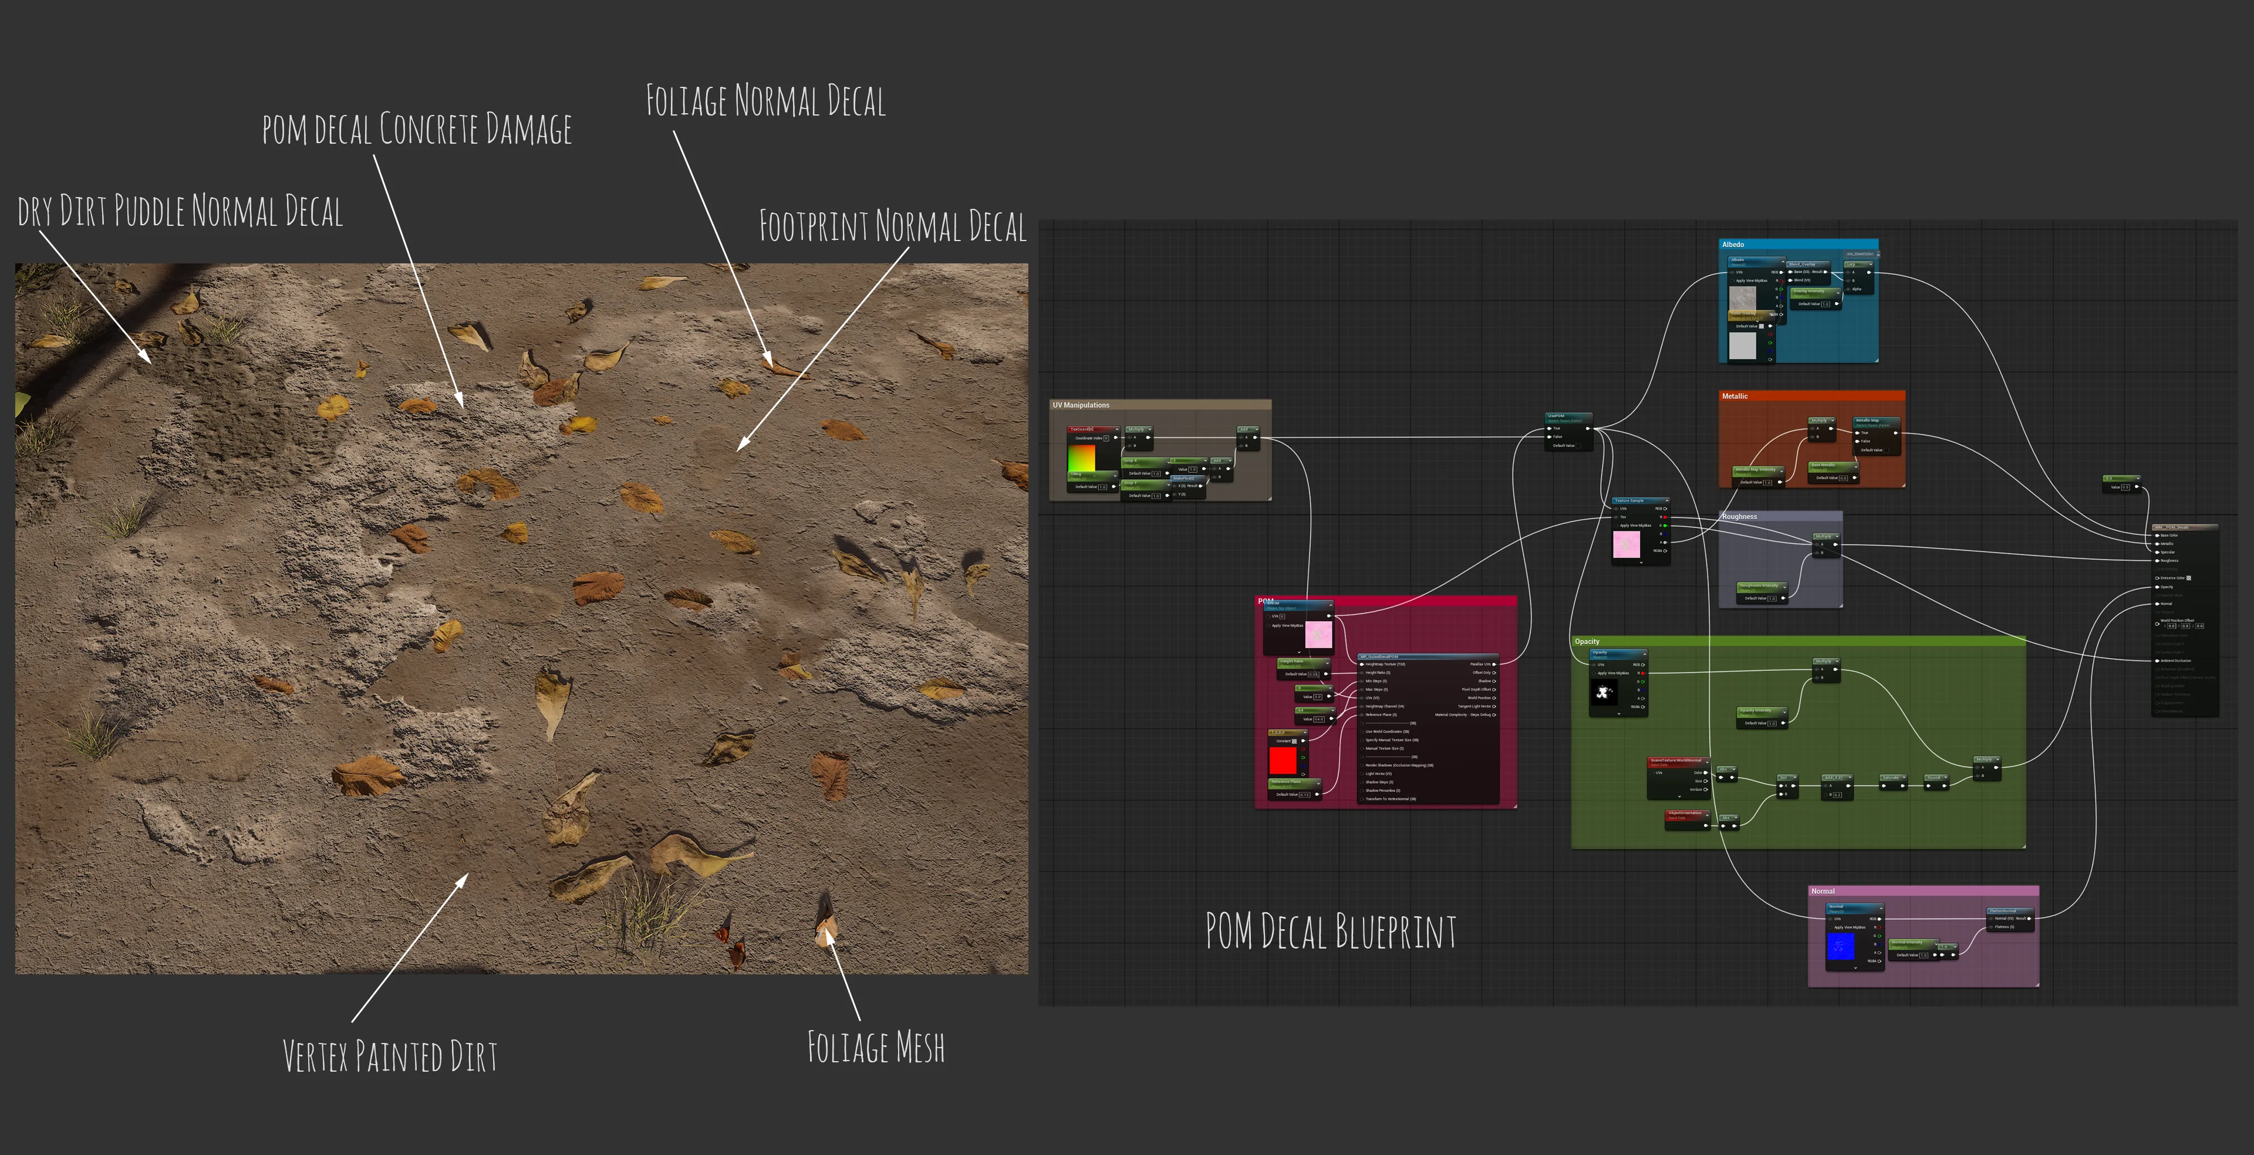The width and height of the screenshot is (2254, 1155).
Task: Collapse the Albedo texture node with its chevron
Action: pyautogui.click(x=1783, y=262)
